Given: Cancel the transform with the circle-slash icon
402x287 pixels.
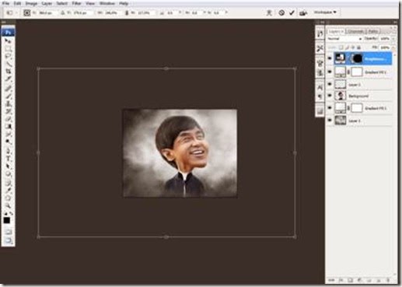Looking at the screenshot, I should pos(281,12).
